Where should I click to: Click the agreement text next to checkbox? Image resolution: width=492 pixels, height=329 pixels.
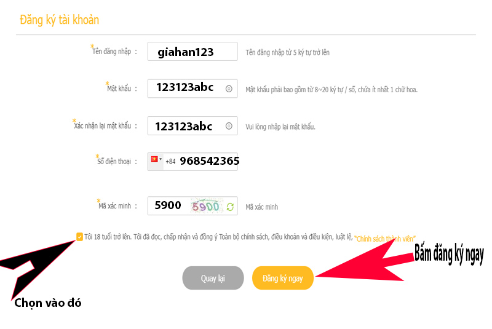(218, 237)
